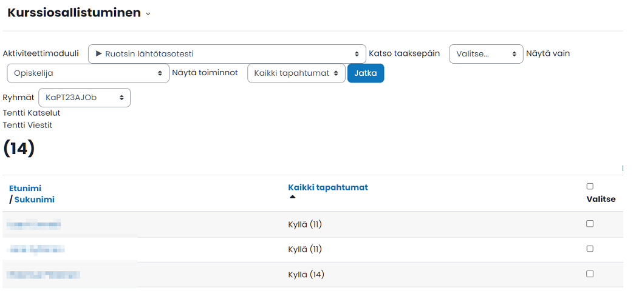Tick the checkbox for the Kyllä (14) row
The width and height of the screenshot is (636, 296).
click(x=590, y=274)
